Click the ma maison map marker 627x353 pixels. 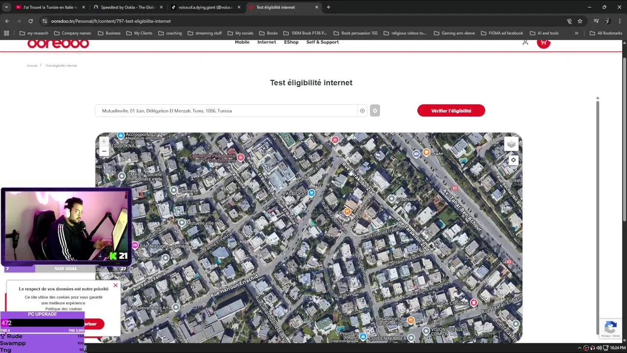tap(165, 258)
